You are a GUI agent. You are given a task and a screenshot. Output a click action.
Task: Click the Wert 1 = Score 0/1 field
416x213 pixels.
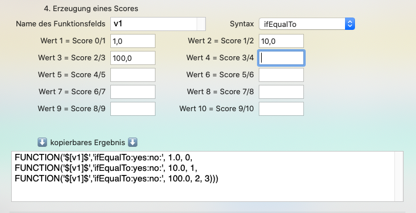133,41
